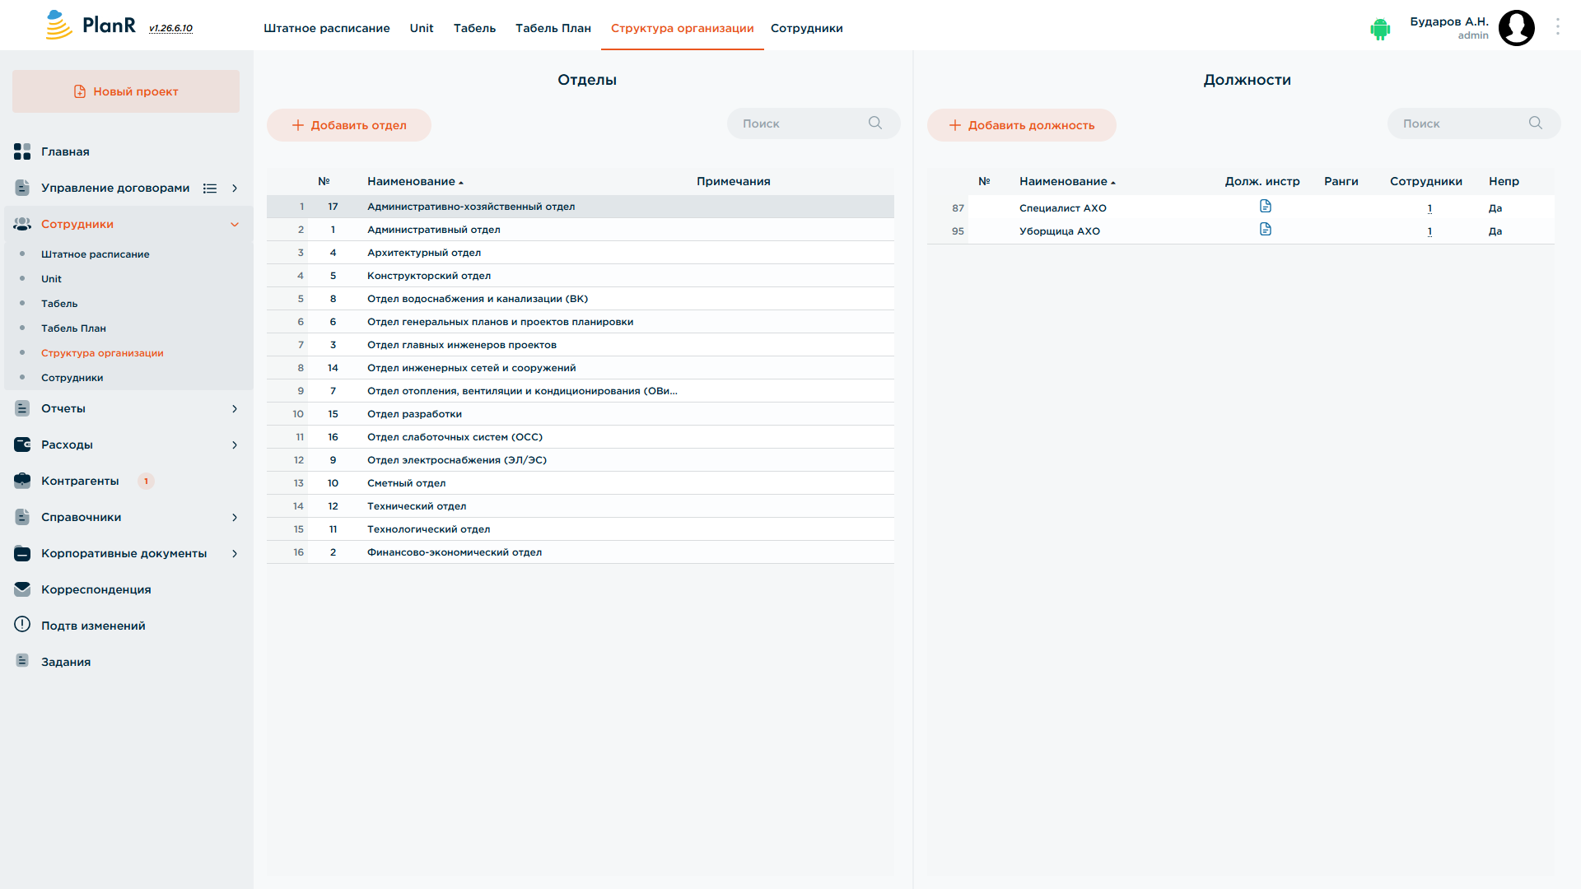Click the search magnifier in Отделы
Image resolution: width=1581 pixels, height=889 pixels.
[x=875, y=123]
